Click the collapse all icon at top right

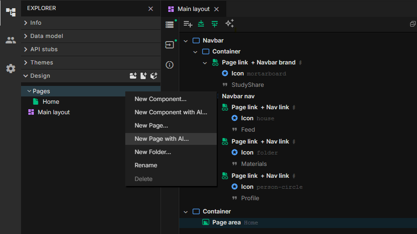coord(412,24)
